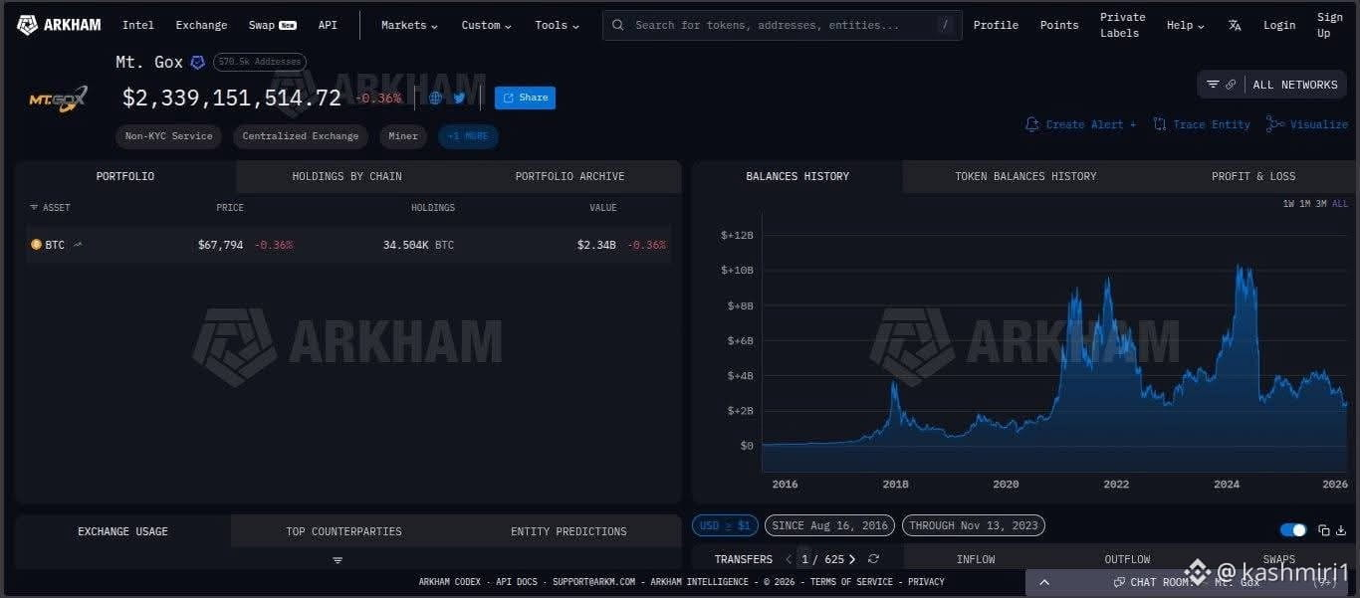Click the Asset column filter icon
The width and height of the screenshot is (1360, 598).
[34, 208]
